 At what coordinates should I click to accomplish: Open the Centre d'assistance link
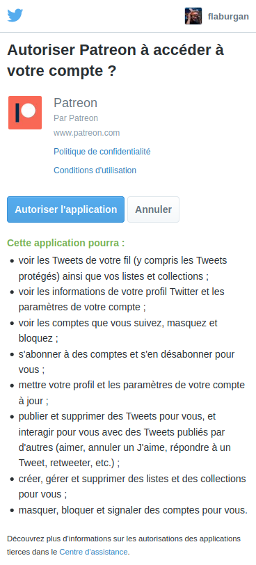coord(94,552)
